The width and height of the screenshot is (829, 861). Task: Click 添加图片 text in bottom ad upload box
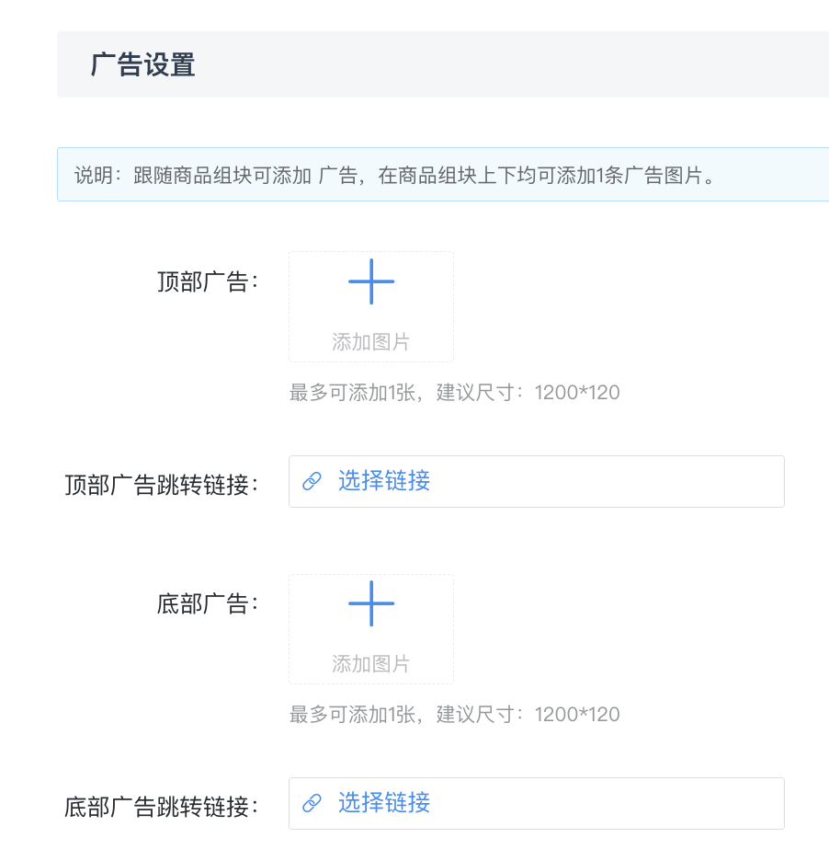[371, 663]
